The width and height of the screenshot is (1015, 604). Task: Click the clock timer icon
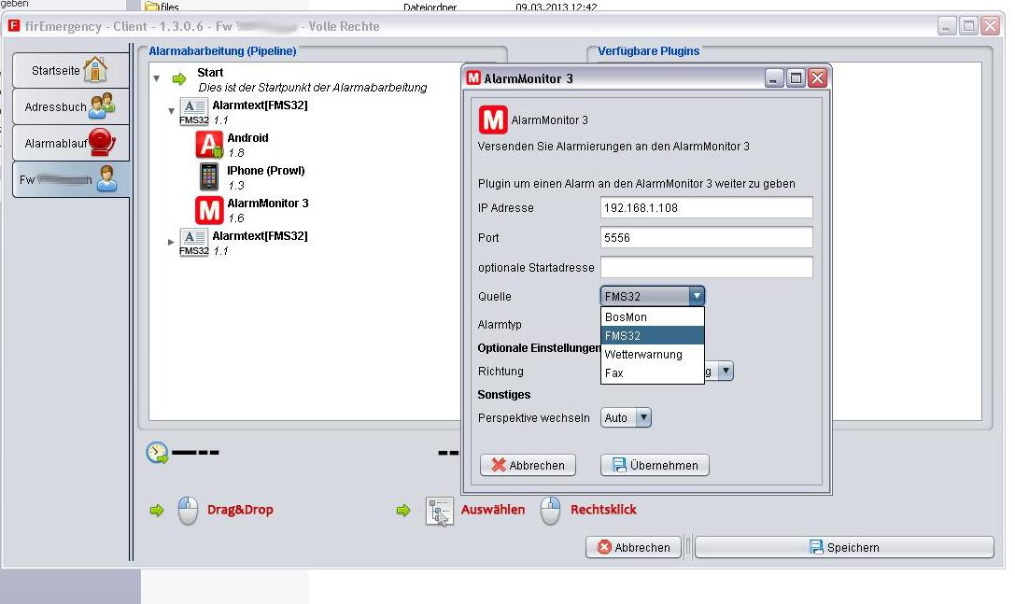coord(157,453)
